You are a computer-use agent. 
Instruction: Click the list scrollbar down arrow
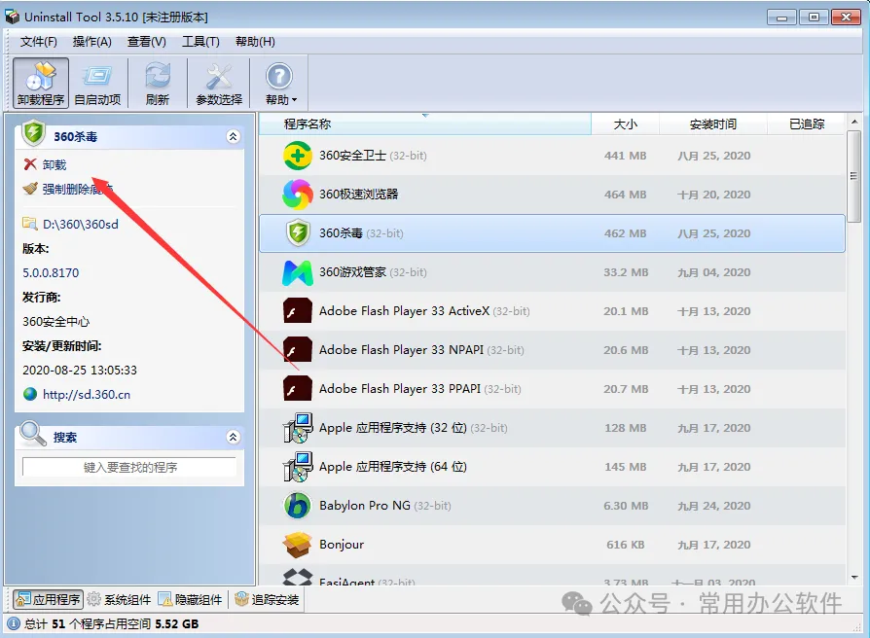click(854, 578)
